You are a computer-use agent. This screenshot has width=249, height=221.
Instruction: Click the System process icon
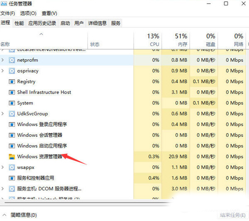[x=12, y=103]
